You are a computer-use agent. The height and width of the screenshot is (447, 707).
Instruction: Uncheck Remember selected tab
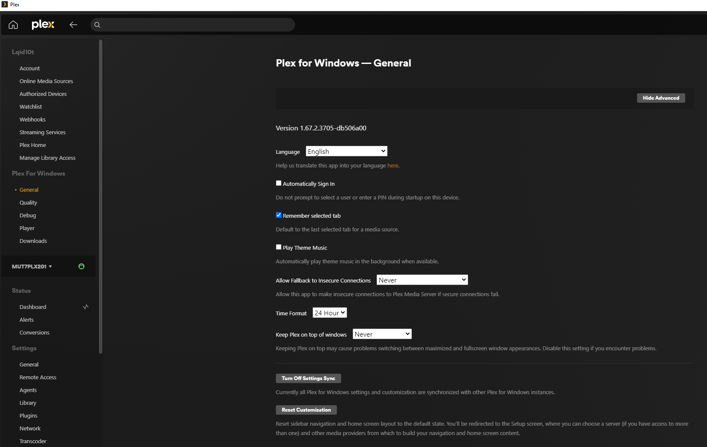[x=278, y=215]
